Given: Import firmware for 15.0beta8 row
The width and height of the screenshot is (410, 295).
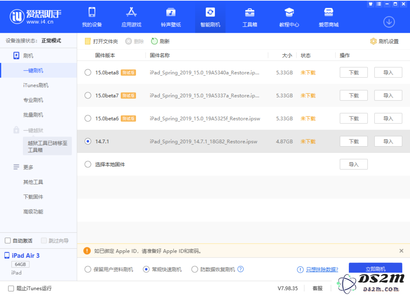Looking at the screenshot, I should pos(388,73).
